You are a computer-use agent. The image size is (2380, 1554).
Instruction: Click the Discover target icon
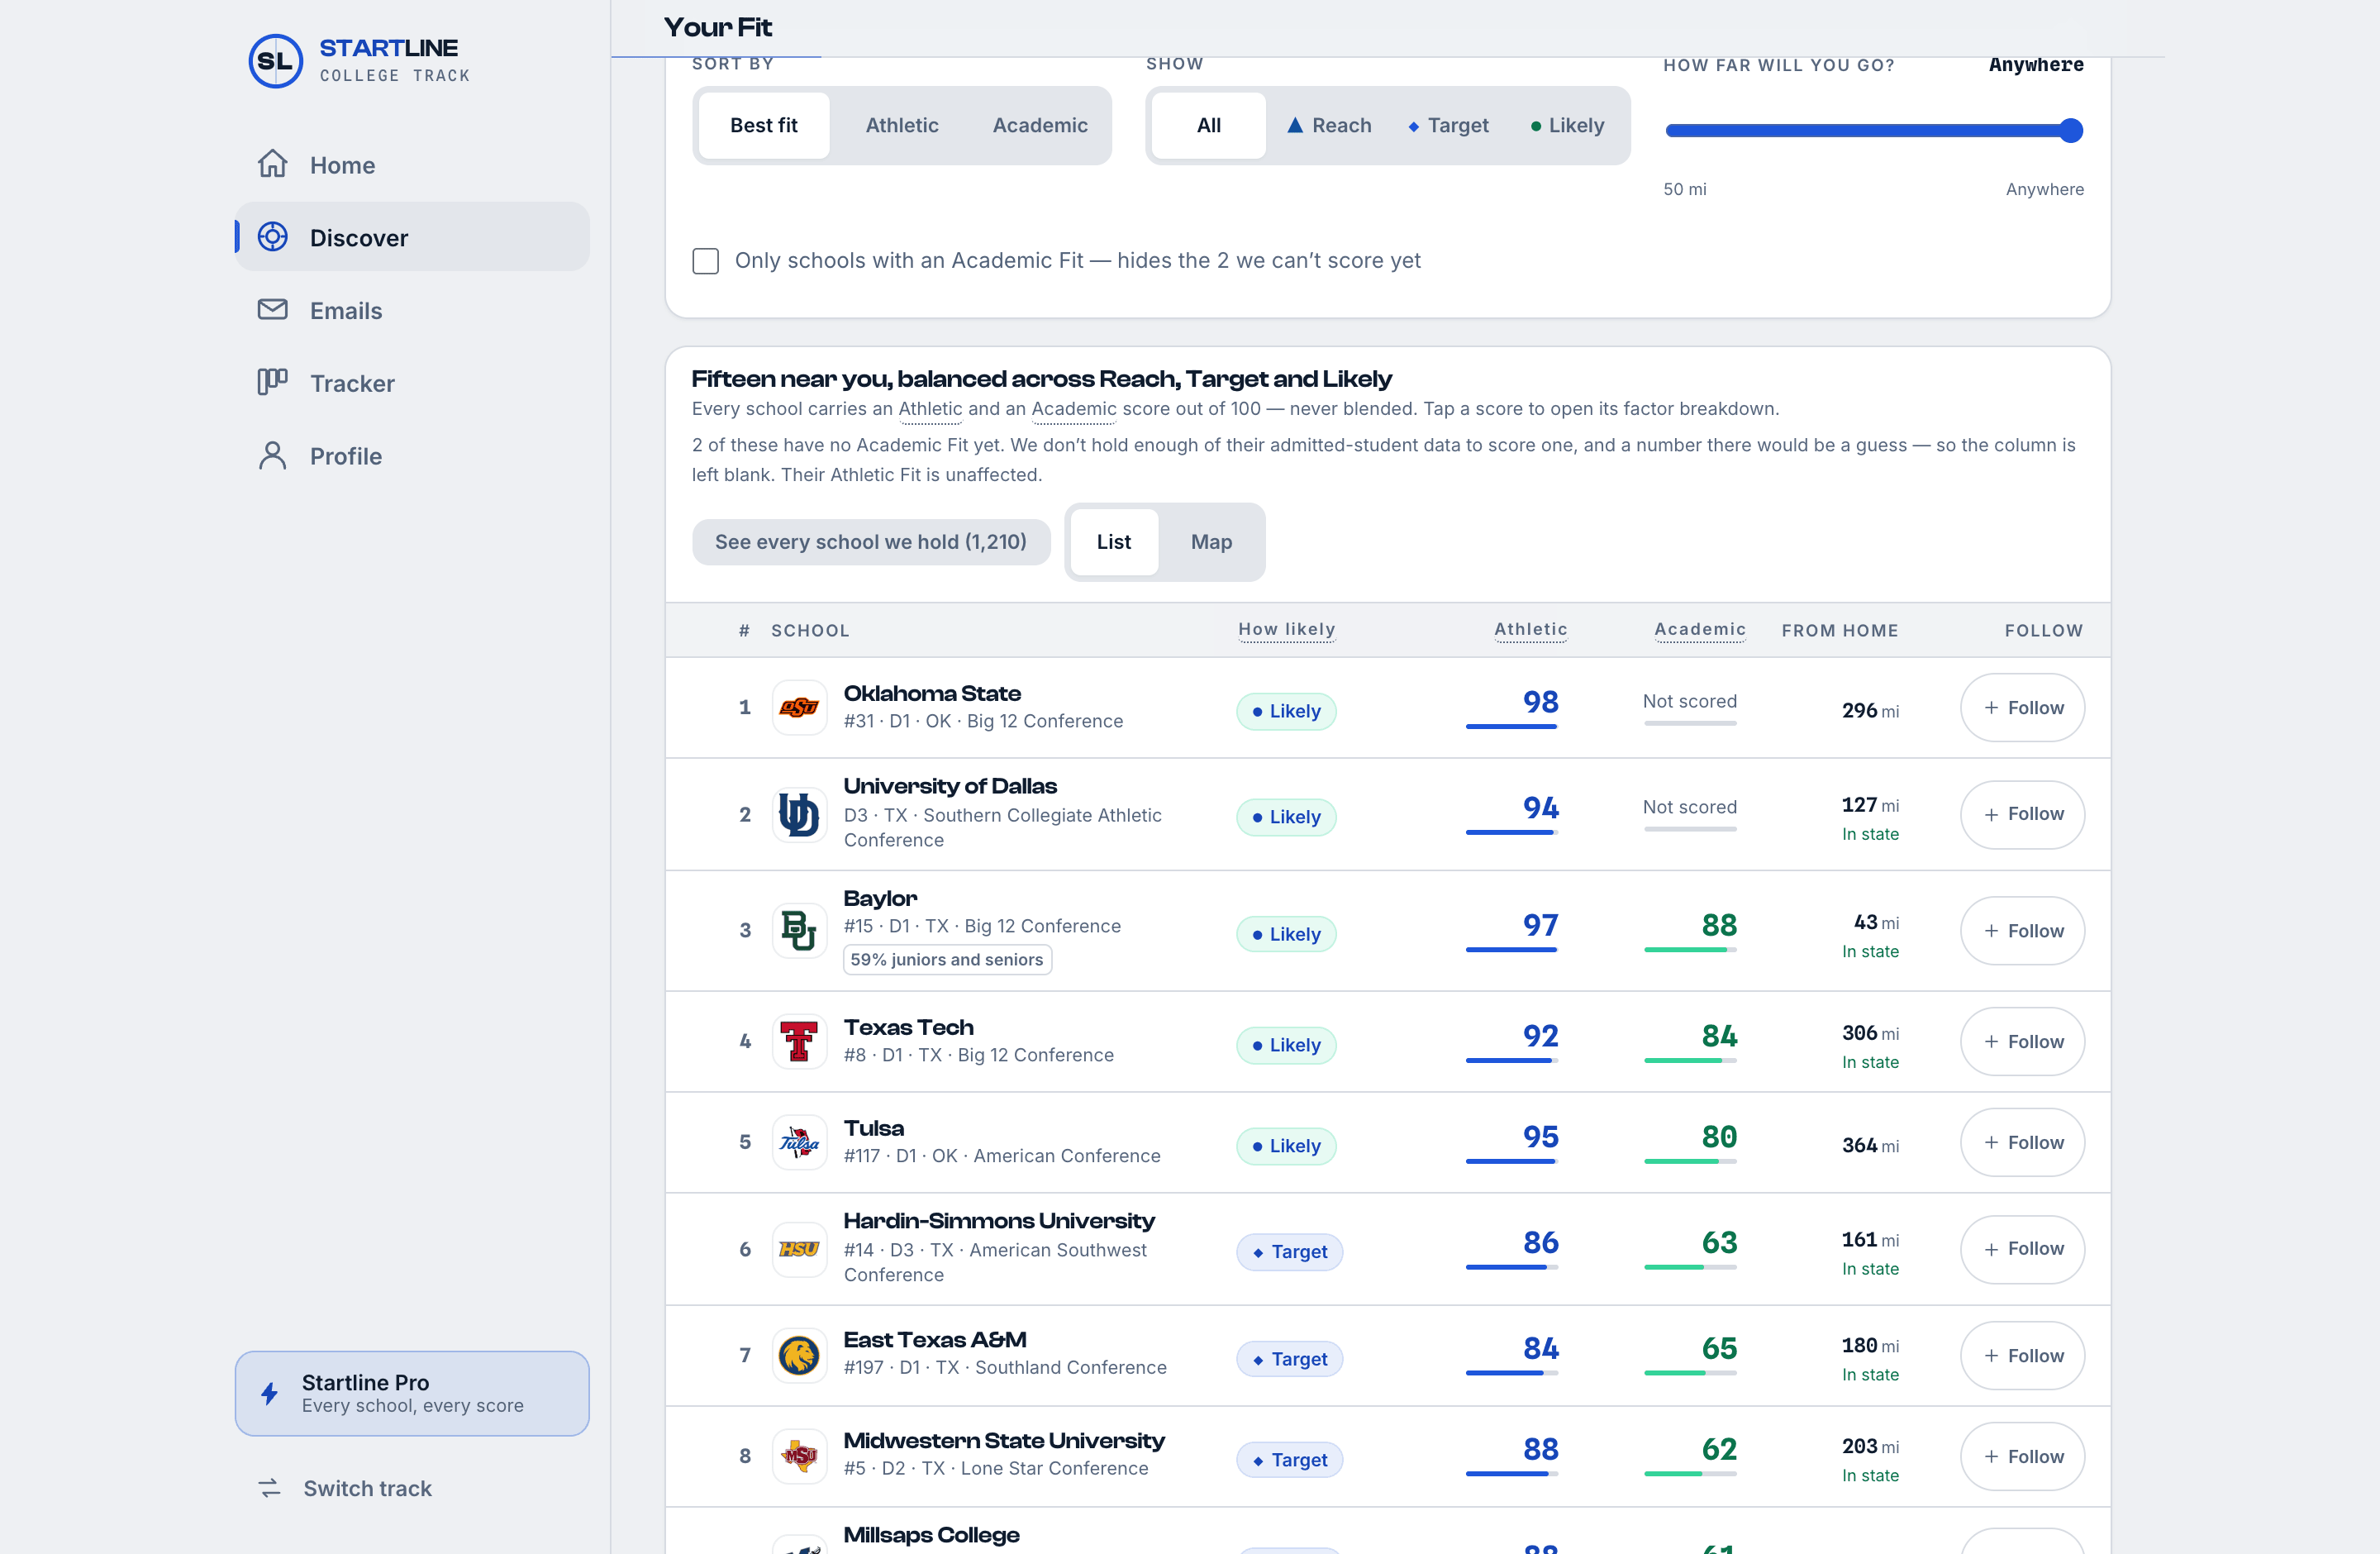272,237
